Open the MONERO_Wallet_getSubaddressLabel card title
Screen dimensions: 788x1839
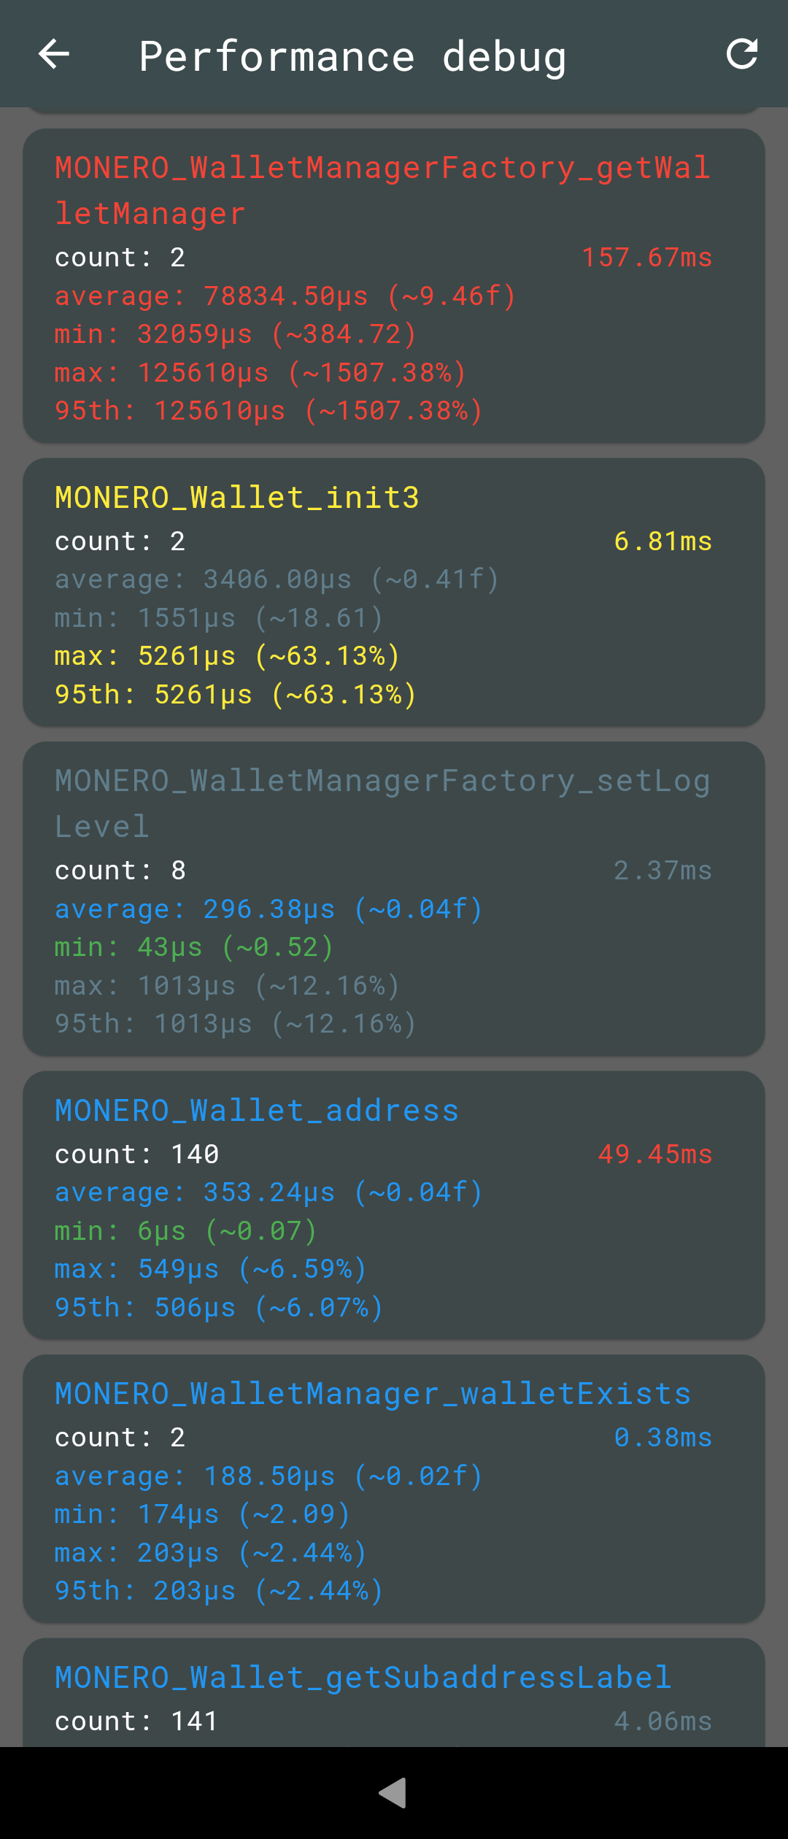coord(363,1678)
